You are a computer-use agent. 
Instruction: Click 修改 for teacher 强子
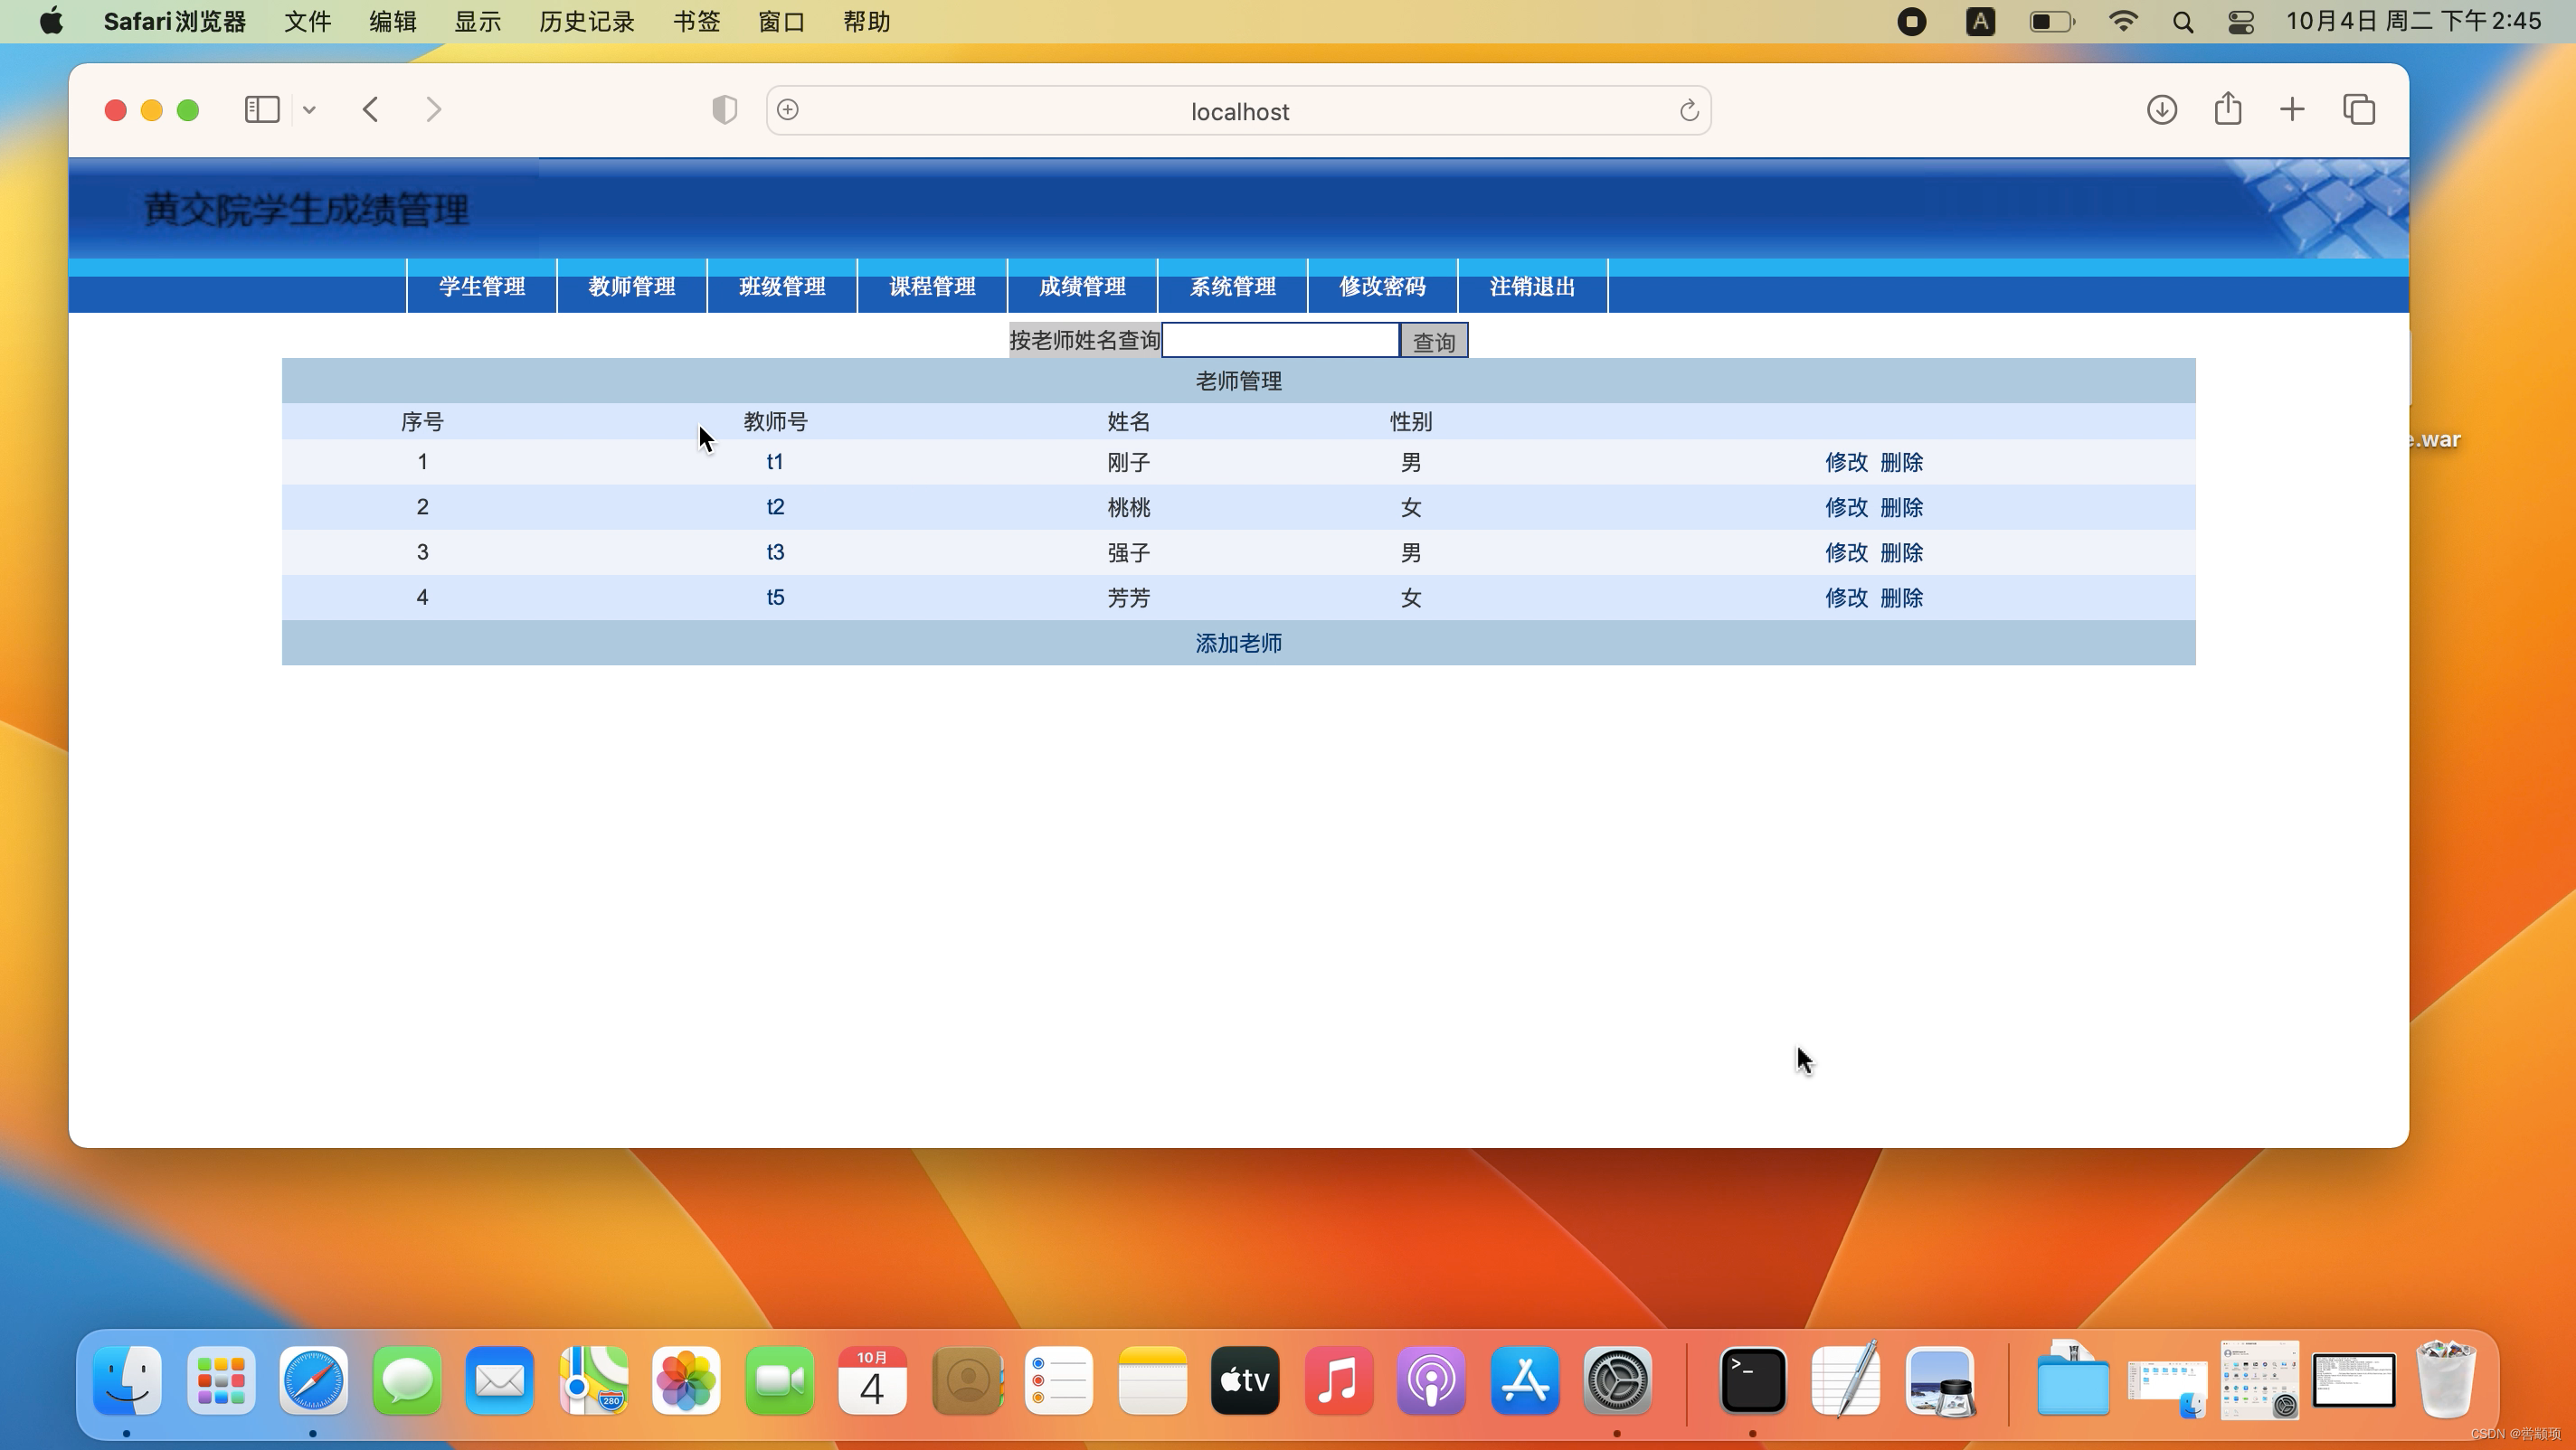[1846, 551]
